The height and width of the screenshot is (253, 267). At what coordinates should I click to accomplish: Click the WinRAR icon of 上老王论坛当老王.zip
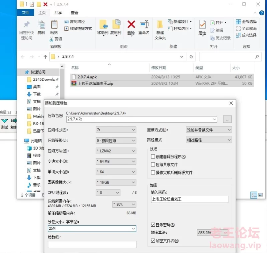[74, 83]
